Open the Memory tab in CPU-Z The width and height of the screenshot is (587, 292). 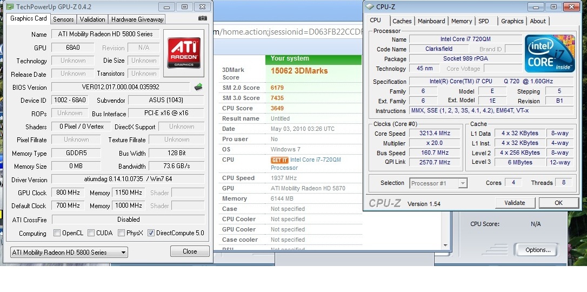pos(461,21)
